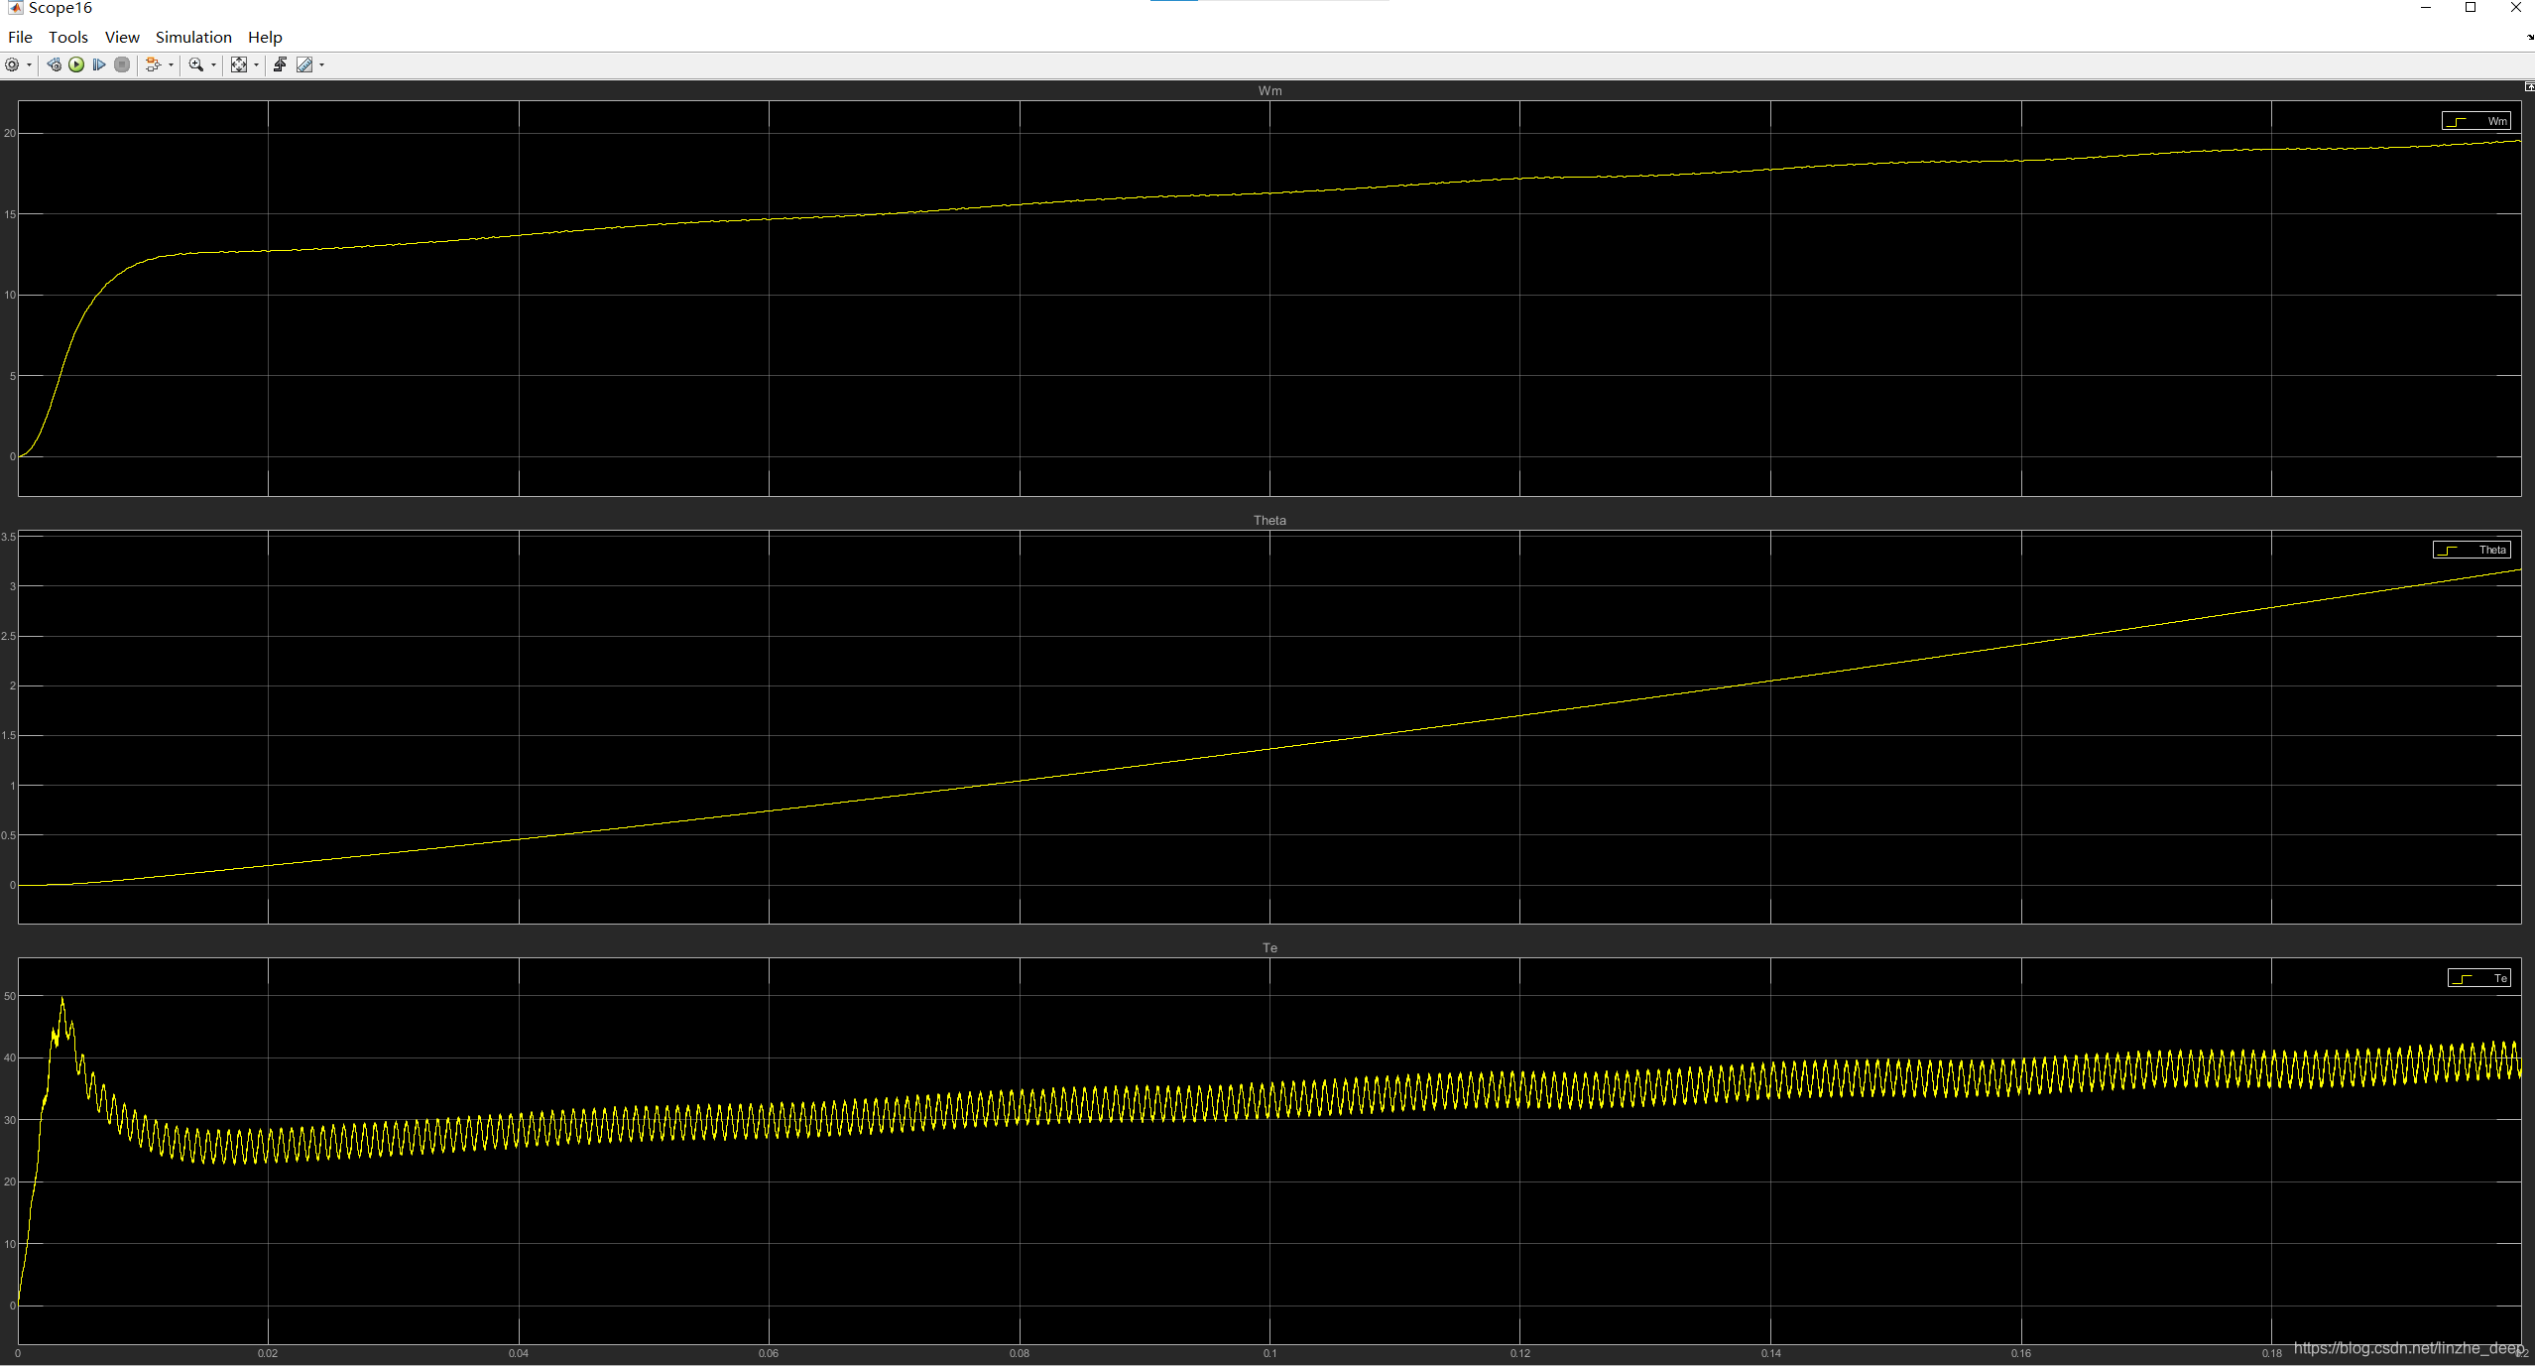Screen dimensions: 2535x1367
Task: Open scope Configuration Properties gear icon
Action: coord(12,64)
